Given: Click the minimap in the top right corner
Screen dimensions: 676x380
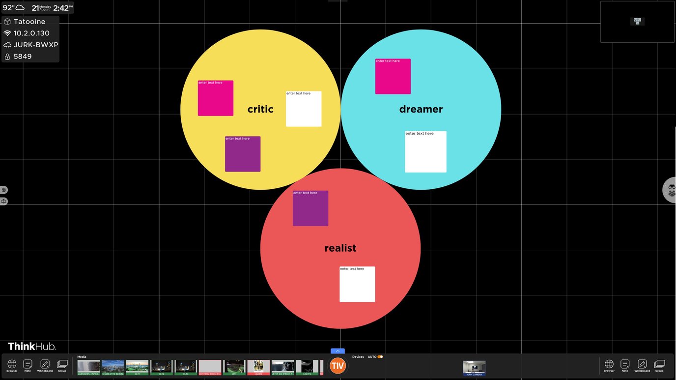Looking at the screenshot, I should [637, 21].
